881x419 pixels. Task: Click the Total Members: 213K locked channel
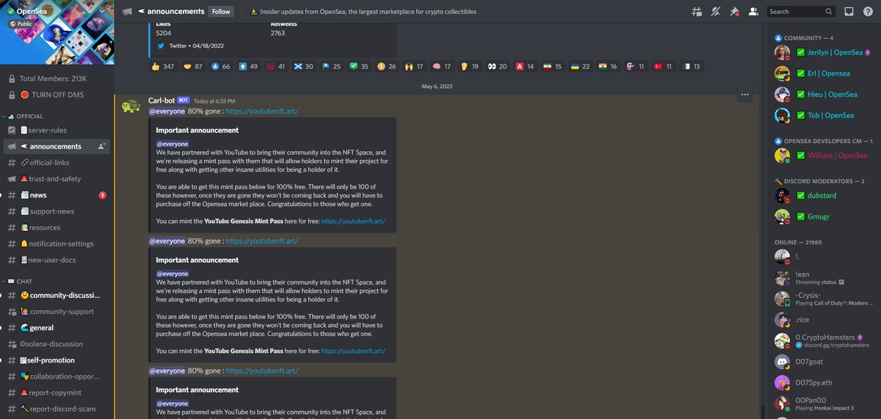[57, 79]
